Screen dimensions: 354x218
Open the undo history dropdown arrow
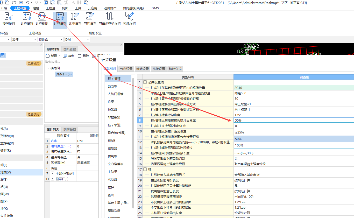(31, 3)
